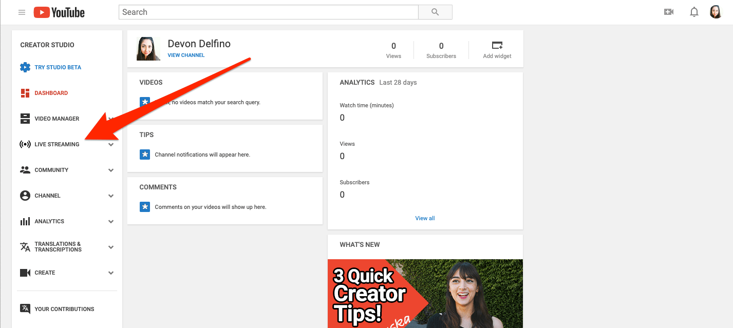Click the search magnifier button
This screenshot has height=328, width=733.
point(435,12)
